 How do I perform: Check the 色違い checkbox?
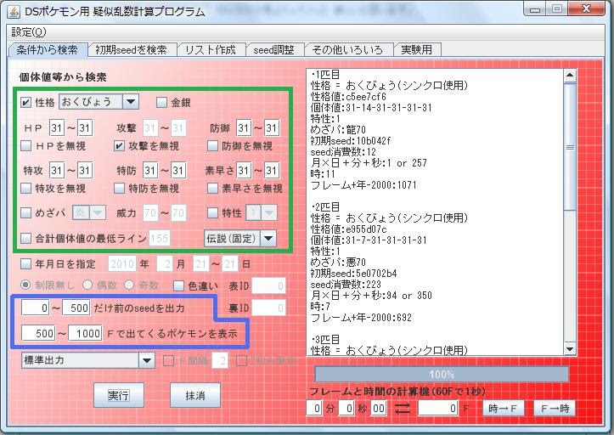pos(178,286)
